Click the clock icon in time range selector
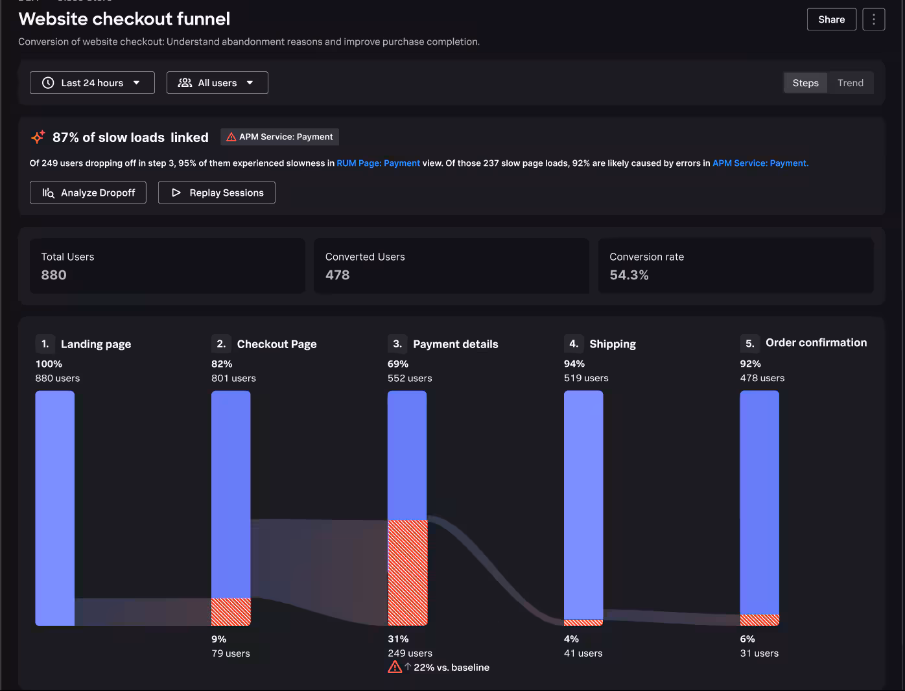 [48, 83]
